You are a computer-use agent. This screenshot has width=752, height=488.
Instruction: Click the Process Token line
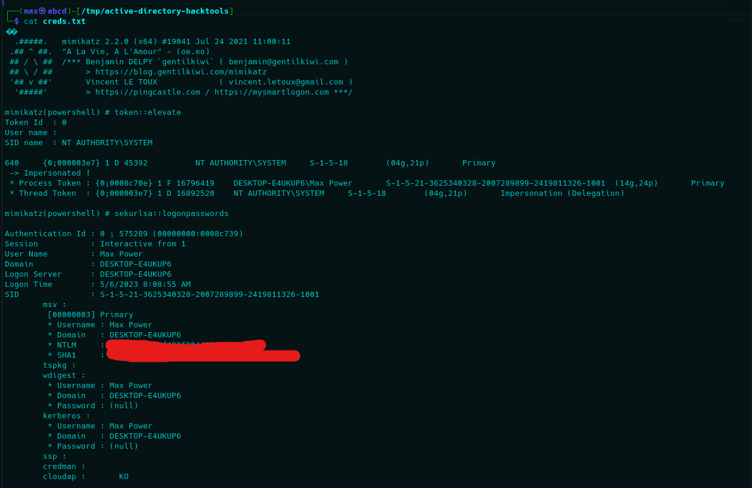point(367,183)
